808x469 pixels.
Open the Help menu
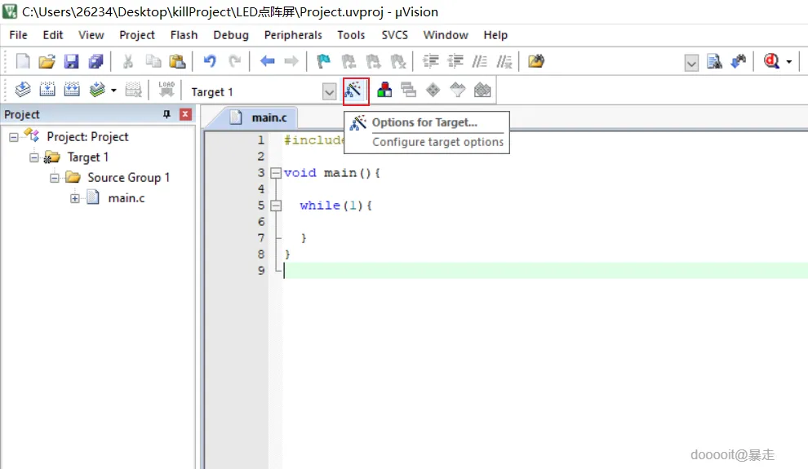point(495,35)
